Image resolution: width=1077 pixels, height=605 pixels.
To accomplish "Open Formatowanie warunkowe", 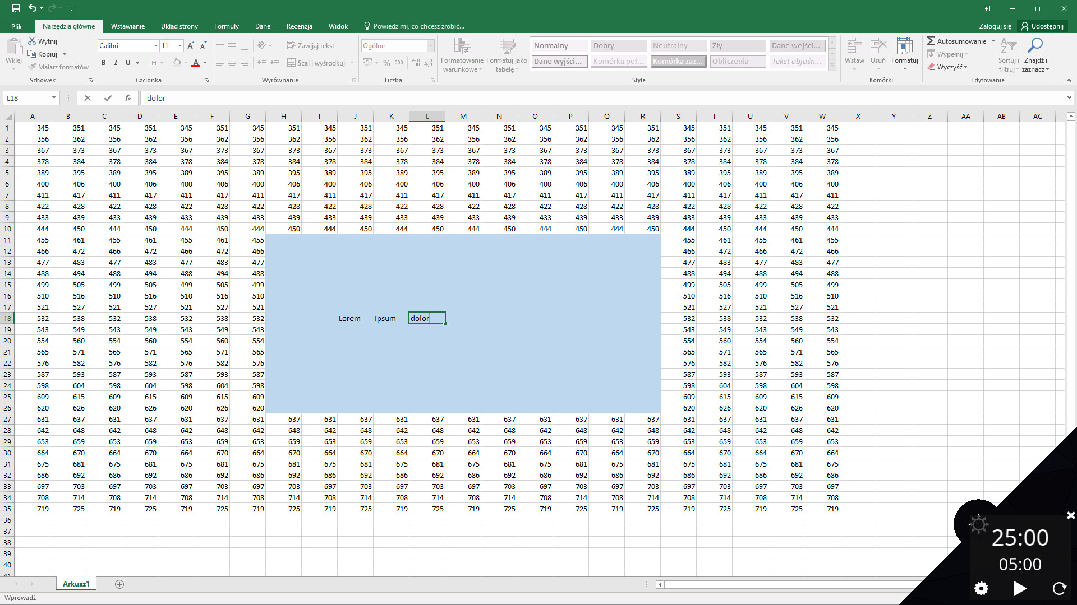I will coord(462,54).
